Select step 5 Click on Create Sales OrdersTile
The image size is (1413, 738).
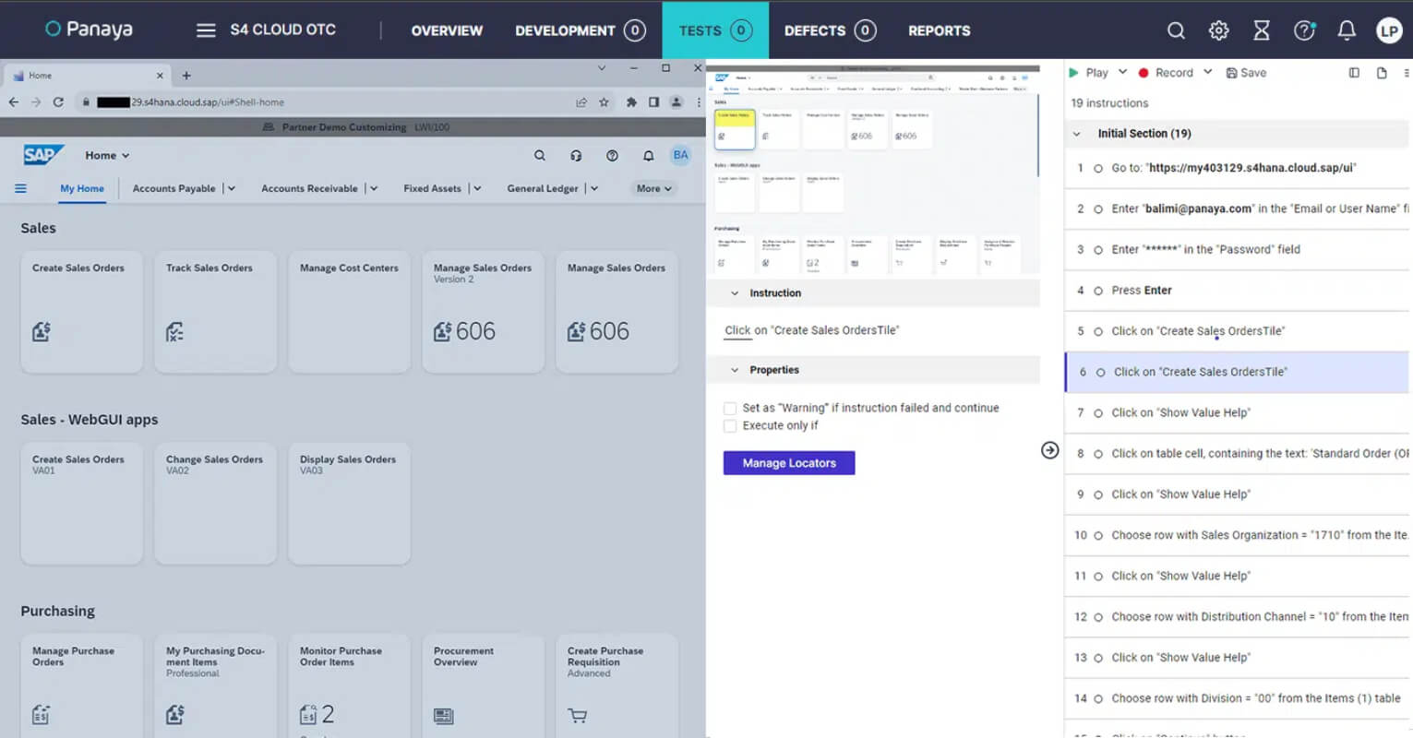point(1238,331)
